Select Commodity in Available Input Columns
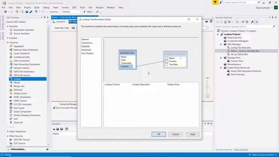Viewport: 279px width, 157px height. (x=126, y=63)
